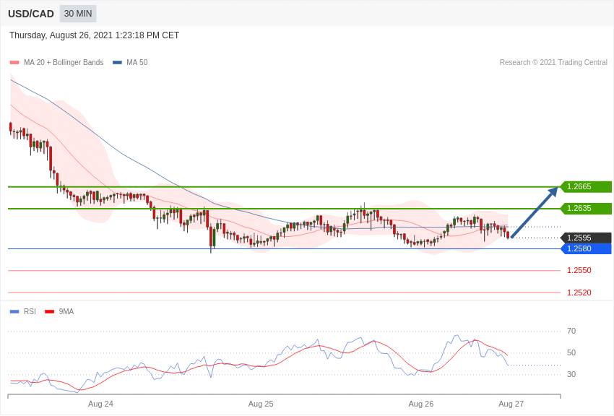Viewport: 614px width, 416px height.
Task: Click the 1.2635 green resistance tag
Action: point(586,209)
